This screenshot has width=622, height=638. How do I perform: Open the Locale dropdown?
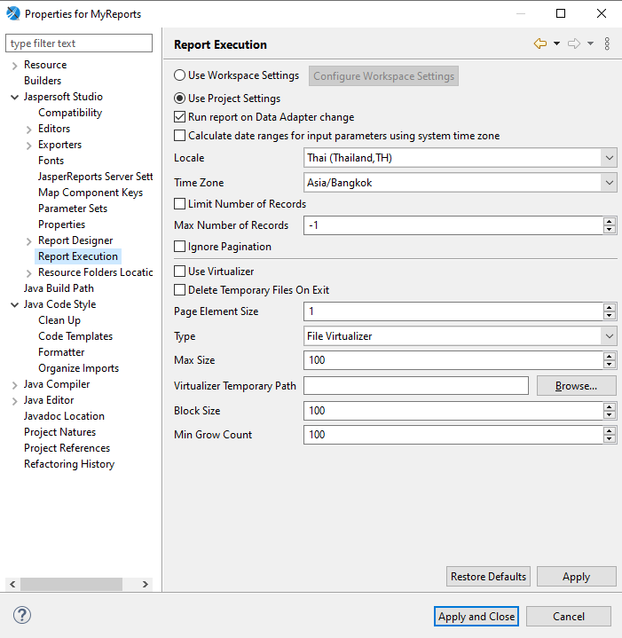pyautogui.click(x=609, y=158)
